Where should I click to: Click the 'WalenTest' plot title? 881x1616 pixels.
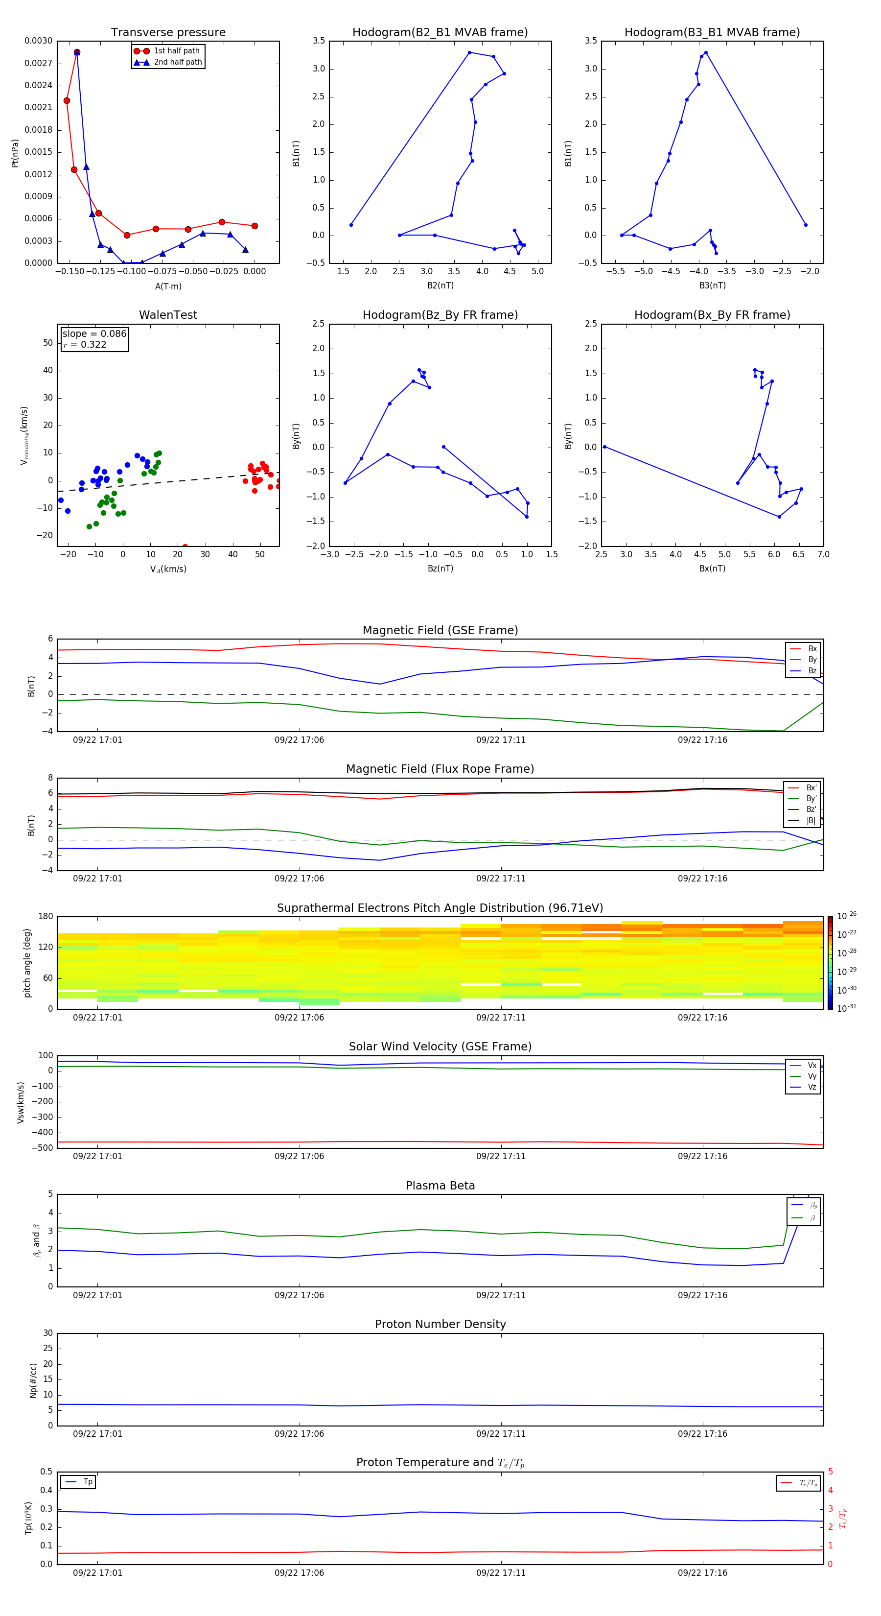[x=168, y=315]
